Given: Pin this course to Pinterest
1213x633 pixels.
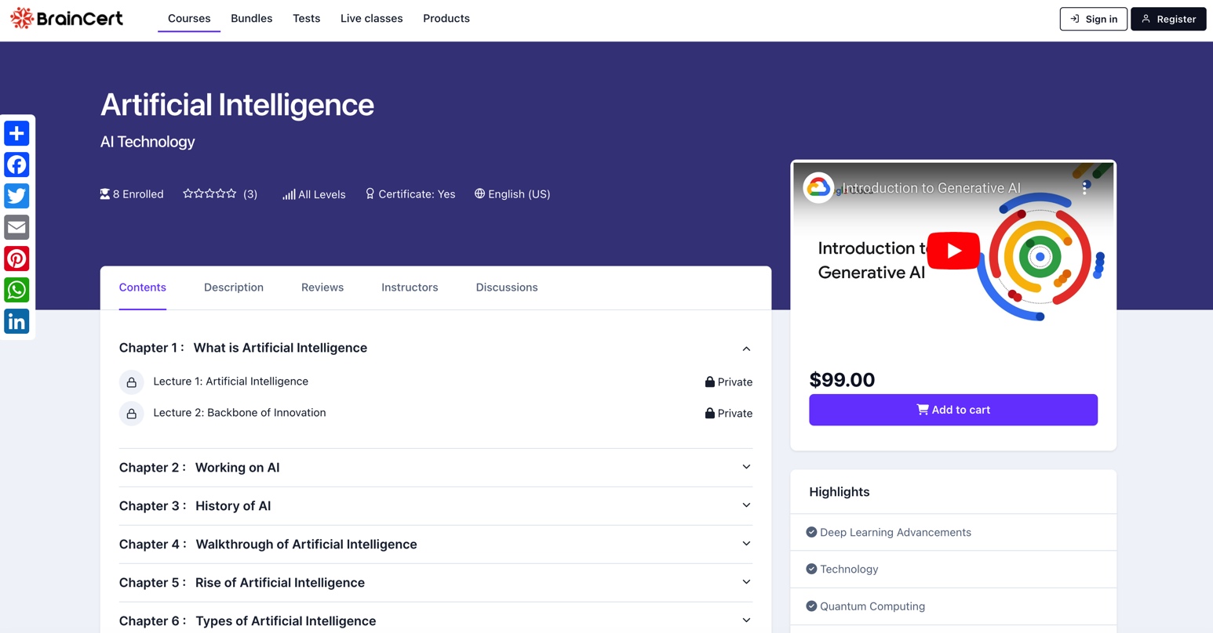Looking at the screenshot, I should [x=16, y=259].
